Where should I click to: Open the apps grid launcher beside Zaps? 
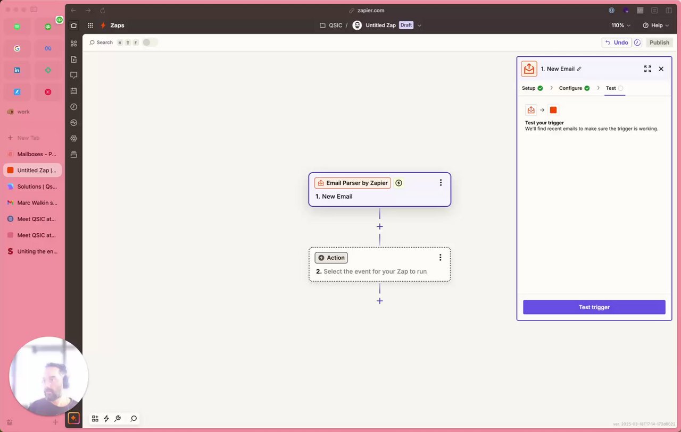[90, 26]
